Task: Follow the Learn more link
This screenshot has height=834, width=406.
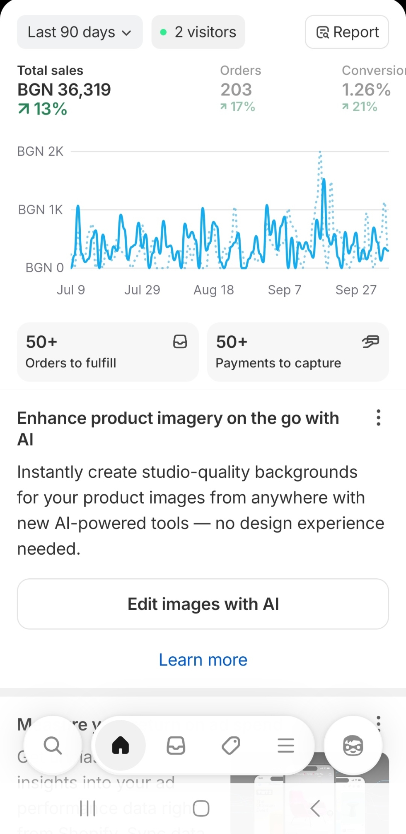Action: click(203, 660)
